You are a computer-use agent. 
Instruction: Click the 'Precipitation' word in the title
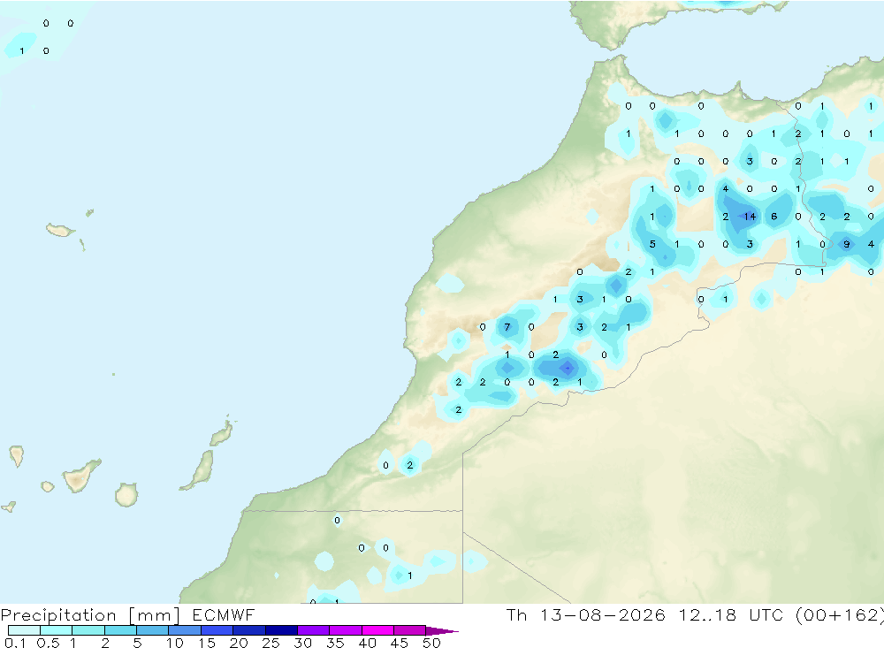click(58, 615)
